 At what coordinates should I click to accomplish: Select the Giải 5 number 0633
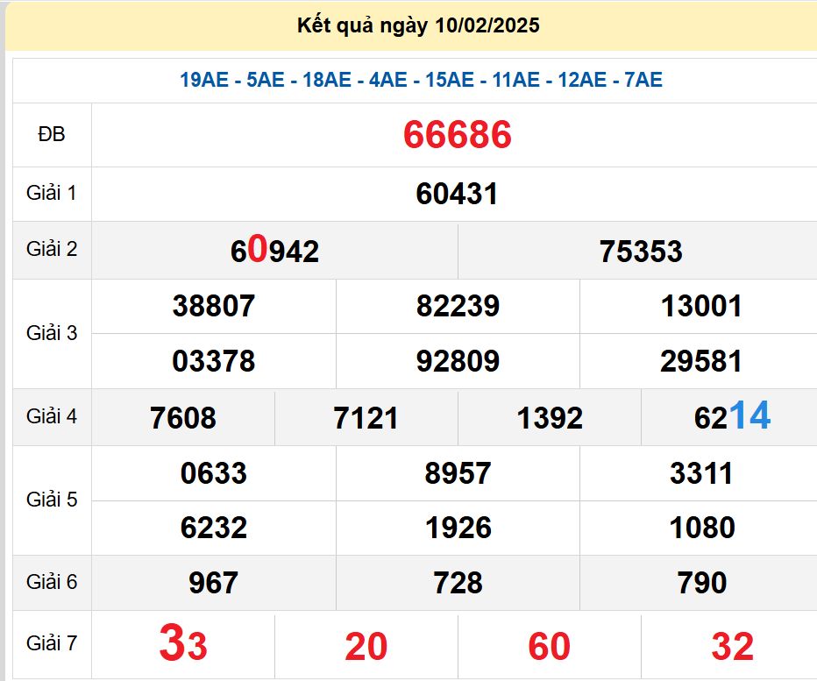point(214,473)
